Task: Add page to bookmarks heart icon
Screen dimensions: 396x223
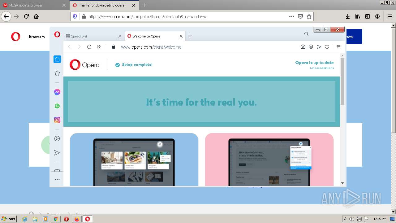Action: (327, 47)
